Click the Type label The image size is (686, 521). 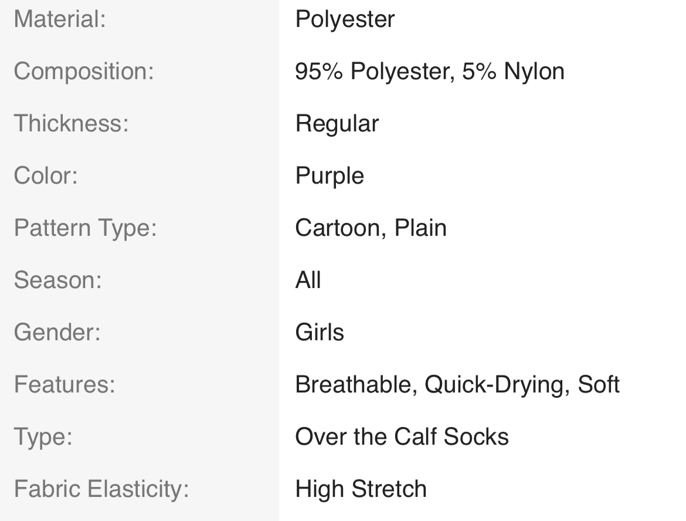click(x=43, y=437)
